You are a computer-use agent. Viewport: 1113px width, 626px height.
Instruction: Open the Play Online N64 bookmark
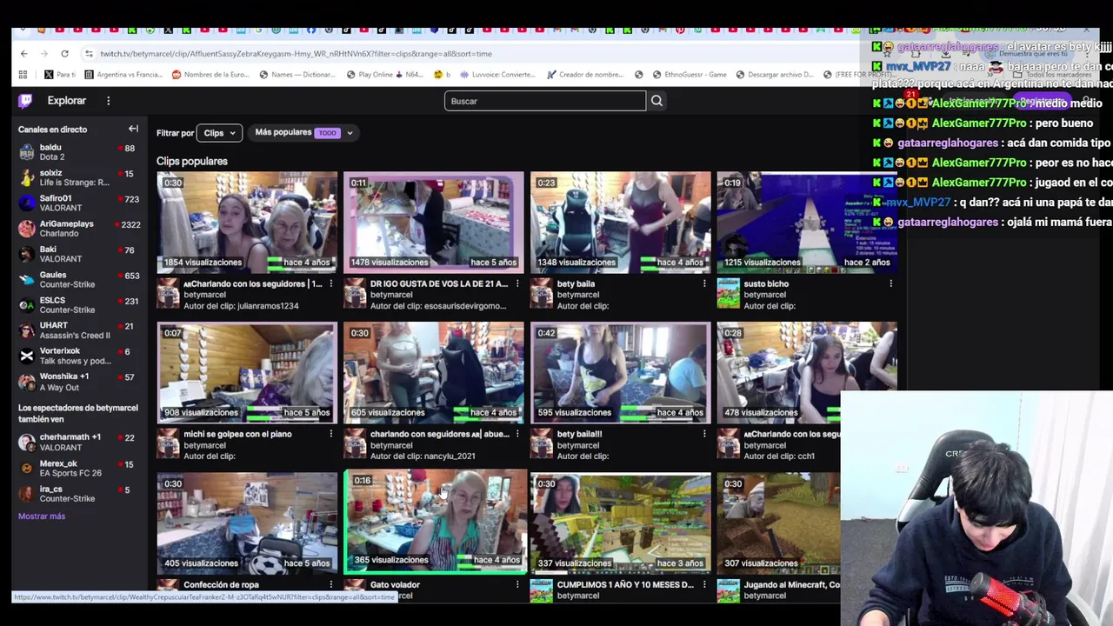point(383,75)
